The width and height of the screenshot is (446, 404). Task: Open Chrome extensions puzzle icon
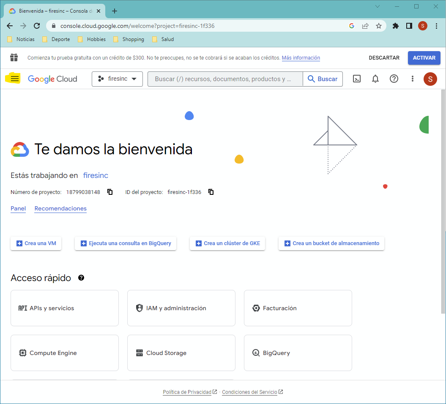[x=395, y=26]
